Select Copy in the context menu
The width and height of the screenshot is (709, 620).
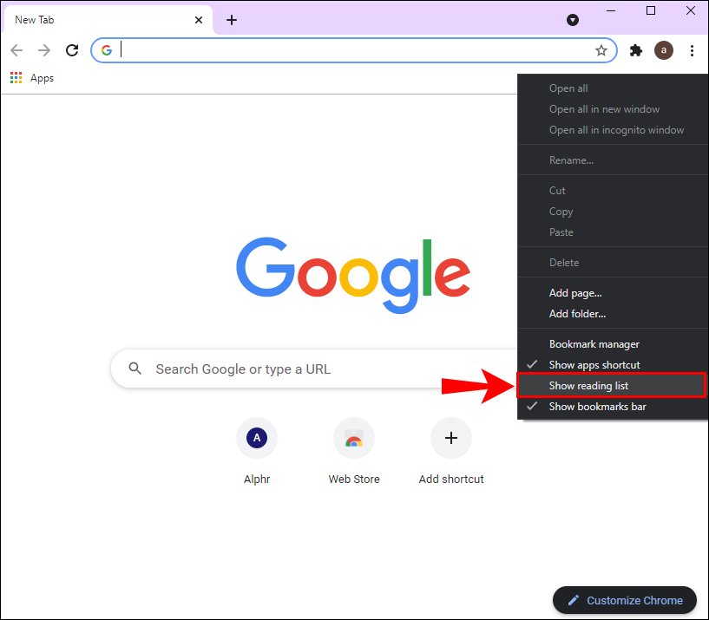pyautogui.click(x=613, y=212)
